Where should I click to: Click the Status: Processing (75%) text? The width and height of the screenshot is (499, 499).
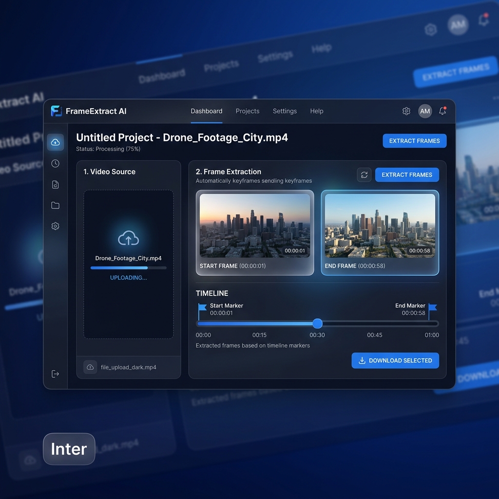(x=108, y=149)
